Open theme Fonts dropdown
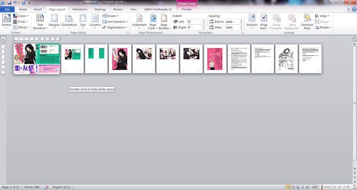 [x=21, y=21]
